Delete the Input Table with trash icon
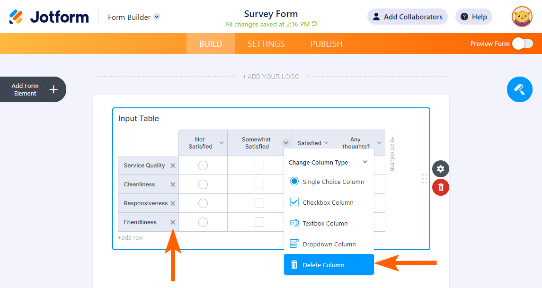 441,187
